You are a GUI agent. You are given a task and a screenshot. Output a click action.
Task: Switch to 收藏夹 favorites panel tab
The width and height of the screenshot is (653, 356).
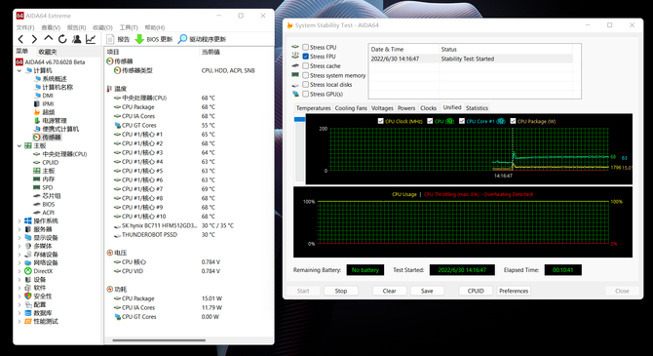click(x=48, y=52)
